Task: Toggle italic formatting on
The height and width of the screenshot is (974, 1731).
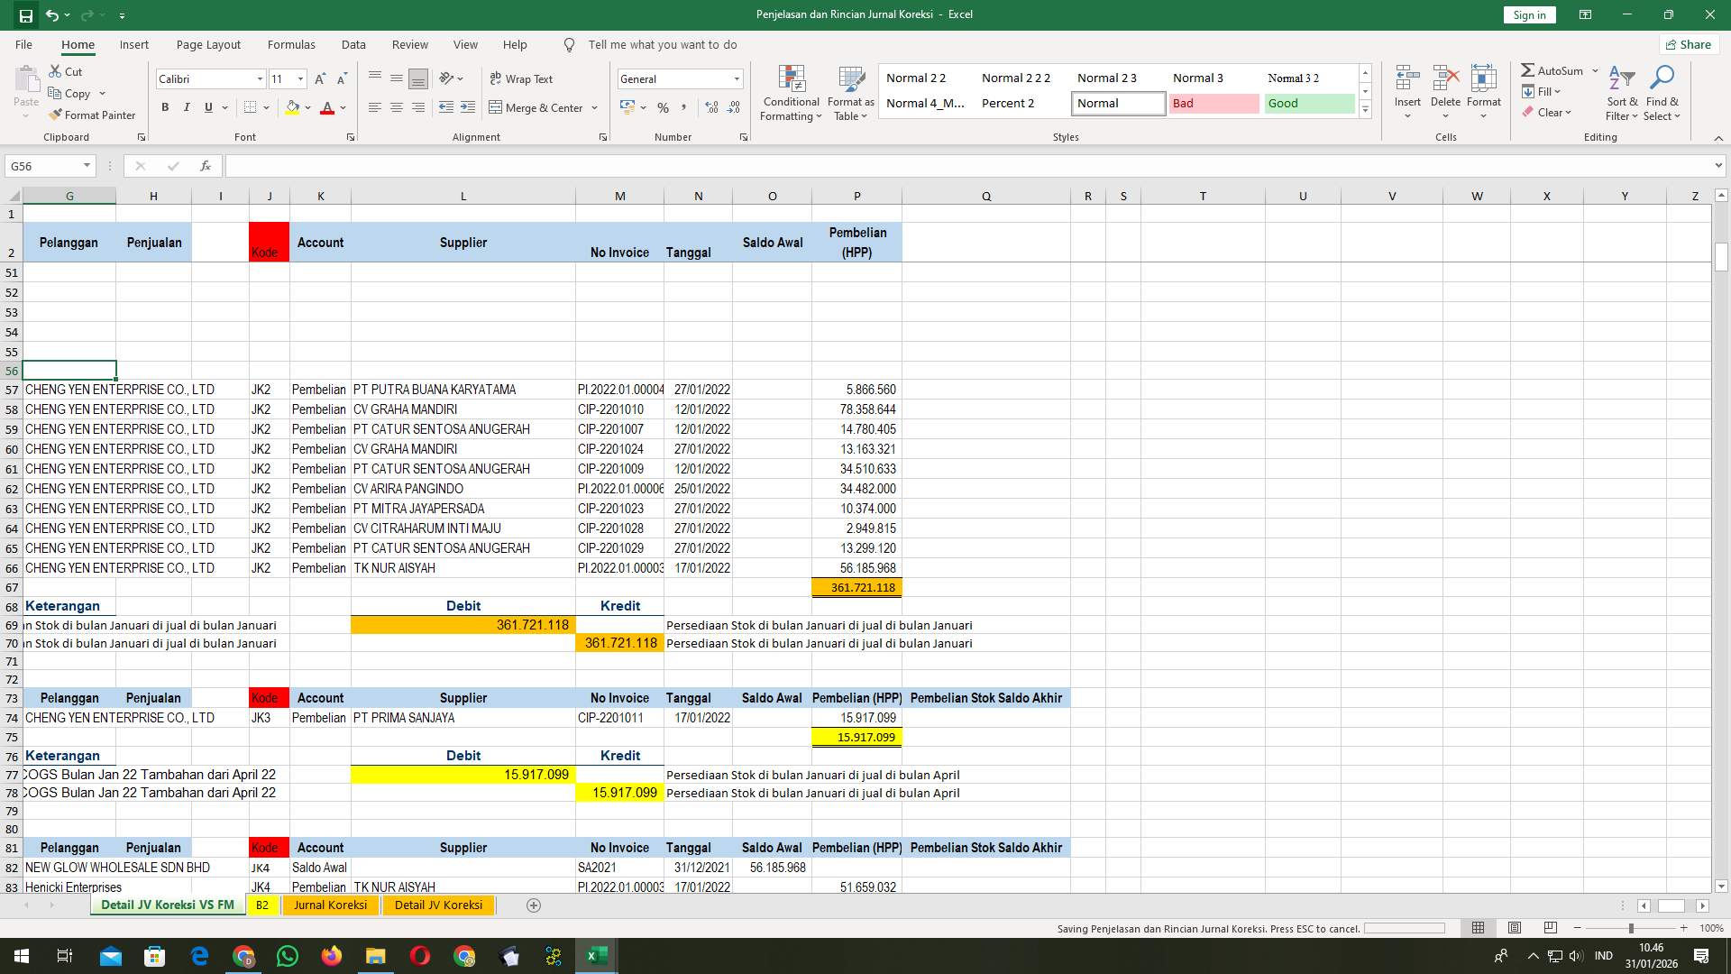Action: pos(187,107)
